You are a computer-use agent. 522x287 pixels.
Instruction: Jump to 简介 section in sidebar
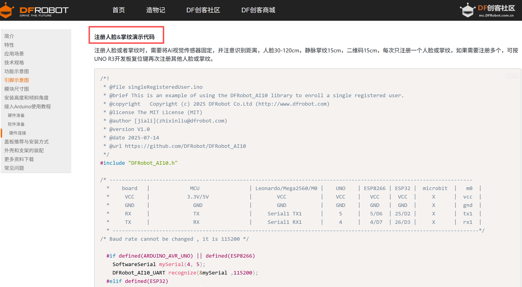9,36
